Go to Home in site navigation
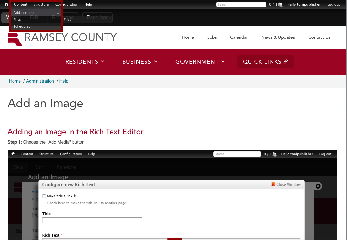The height and width of the screenshot is (240, 347). pos(188,37)
